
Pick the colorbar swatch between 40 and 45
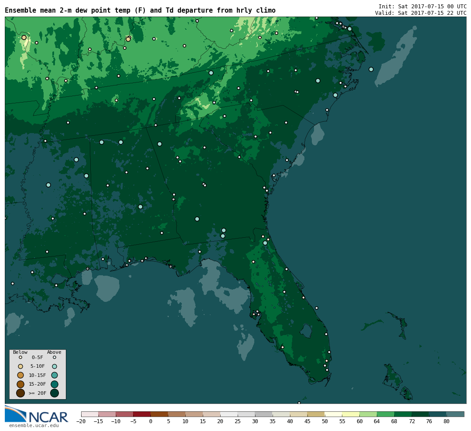[299, 414]
